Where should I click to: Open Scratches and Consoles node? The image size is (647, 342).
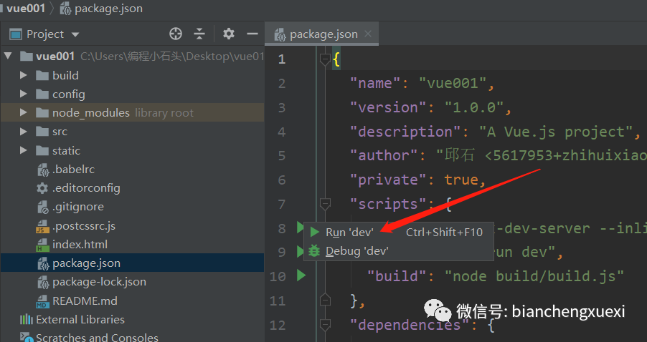tap(97, 338)
